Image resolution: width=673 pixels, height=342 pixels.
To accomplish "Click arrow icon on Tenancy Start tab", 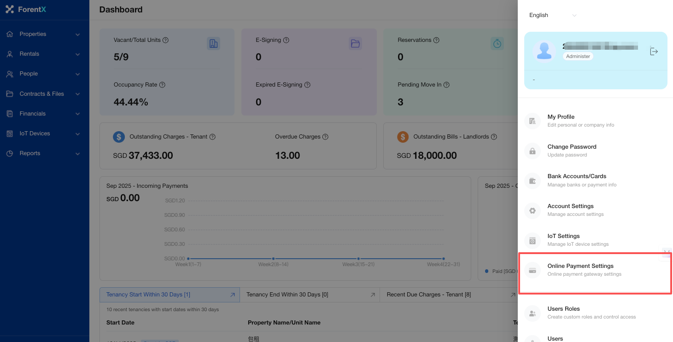I will click(x=233, y=295).
